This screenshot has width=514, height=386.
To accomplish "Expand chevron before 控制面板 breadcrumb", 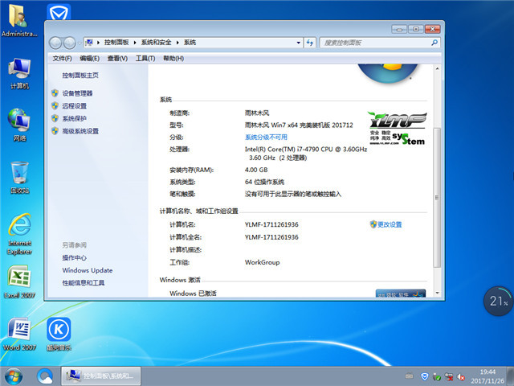I will 98,43.
